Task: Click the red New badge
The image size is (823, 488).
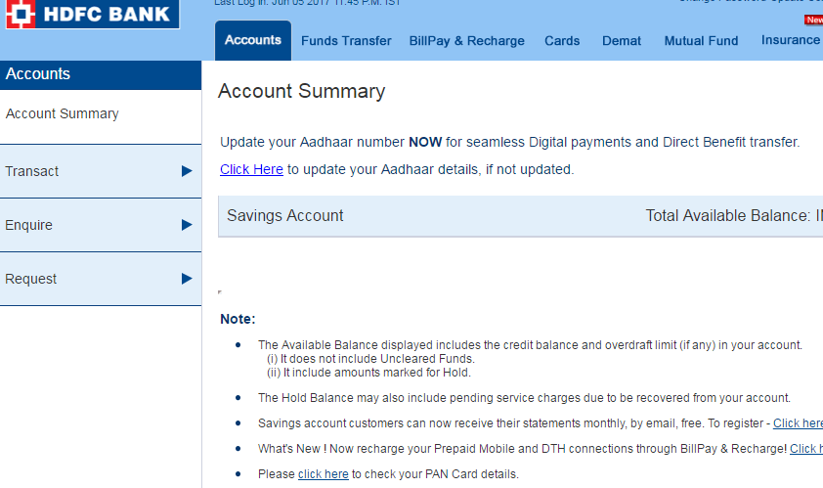Action: coord(813,20)
